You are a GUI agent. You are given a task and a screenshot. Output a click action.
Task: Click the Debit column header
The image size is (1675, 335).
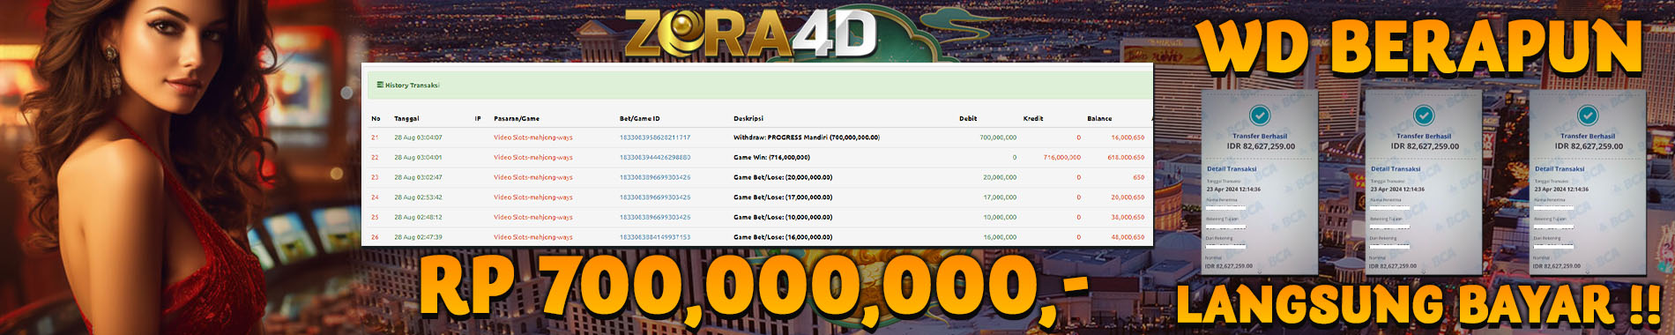[968, 118]
